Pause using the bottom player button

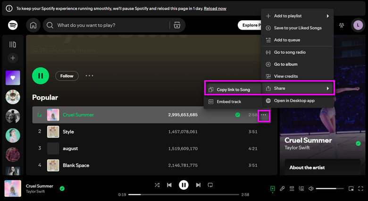pos(184,185)
